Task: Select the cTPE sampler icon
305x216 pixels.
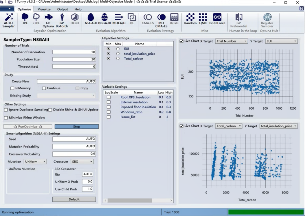Action: click(x=36, y=19)
